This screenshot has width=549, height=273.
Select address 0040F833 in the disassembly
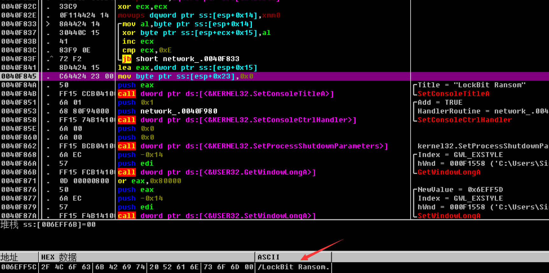19,24
